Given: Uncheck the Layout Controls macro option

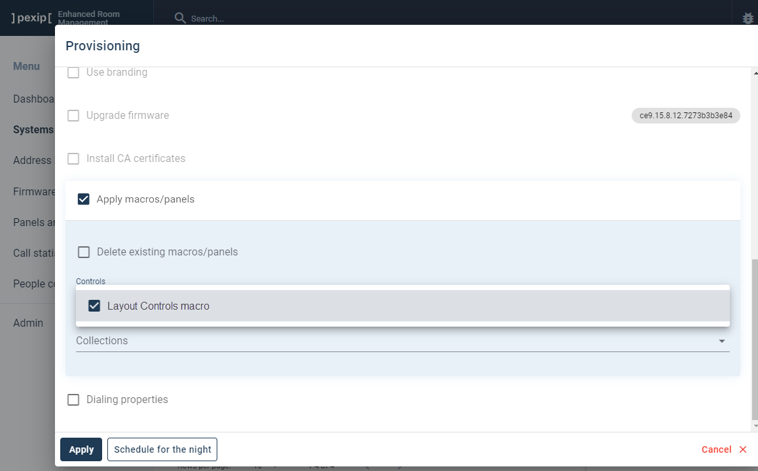Looking at the screenshot, I should [94, 306].
